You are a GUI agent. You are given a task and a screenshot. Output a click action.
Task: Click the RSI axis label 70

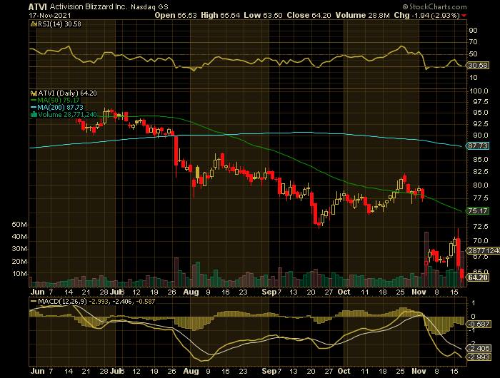coord(473,42)
